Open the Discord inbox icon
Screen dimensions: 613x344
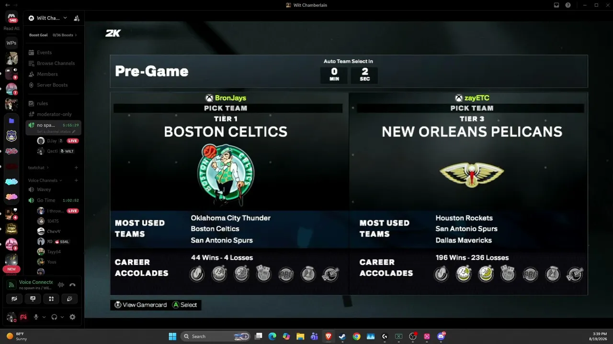coord(556,5)
